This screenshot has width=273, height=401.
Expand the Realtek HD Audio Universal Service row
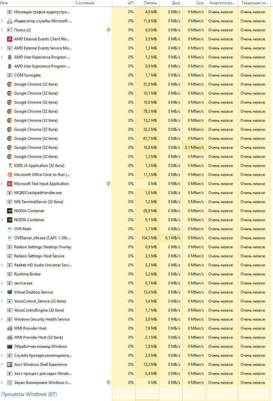[x=2, y=265]
